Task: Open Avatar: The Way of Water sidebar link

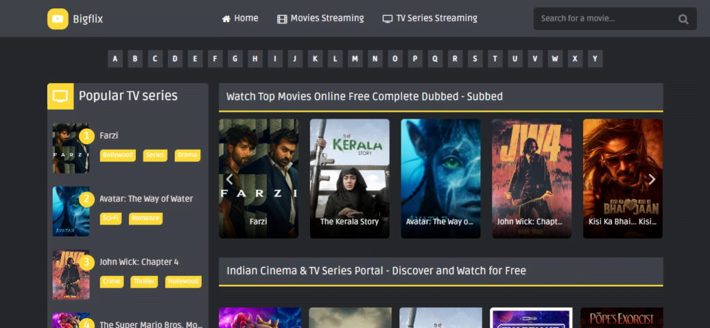Action: pyautogui.click(x=146, y=199)
